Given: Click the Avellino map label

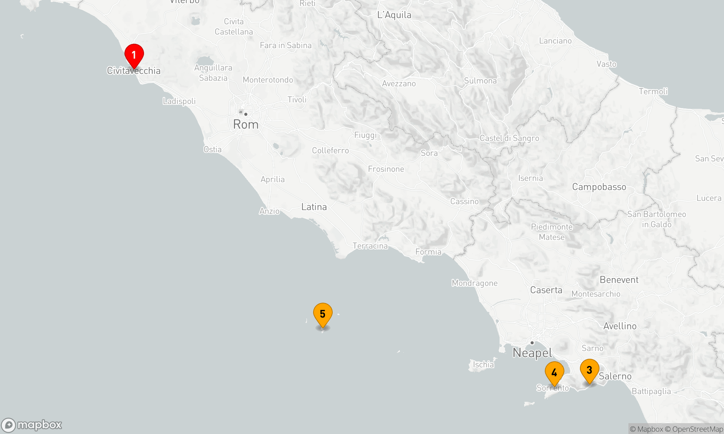Looking at the screenshot, I should (x=620, y=326).
